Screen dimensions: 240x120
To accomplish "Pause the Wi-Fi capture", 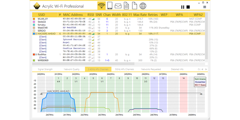I will point(183,7).
